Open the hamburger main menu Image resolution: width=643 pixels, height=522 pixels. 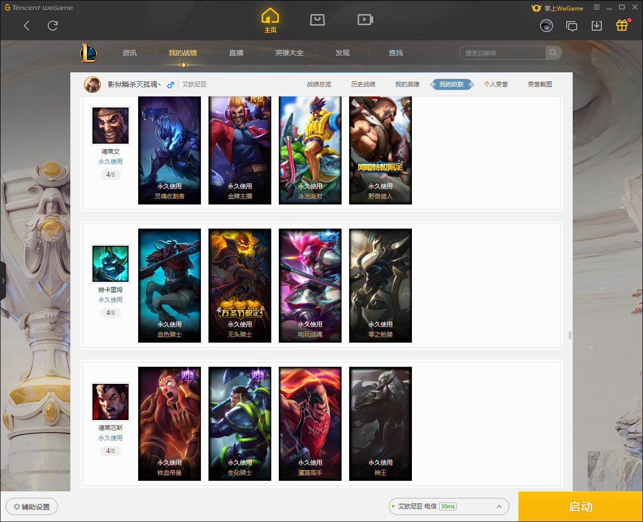click(597, 7)
